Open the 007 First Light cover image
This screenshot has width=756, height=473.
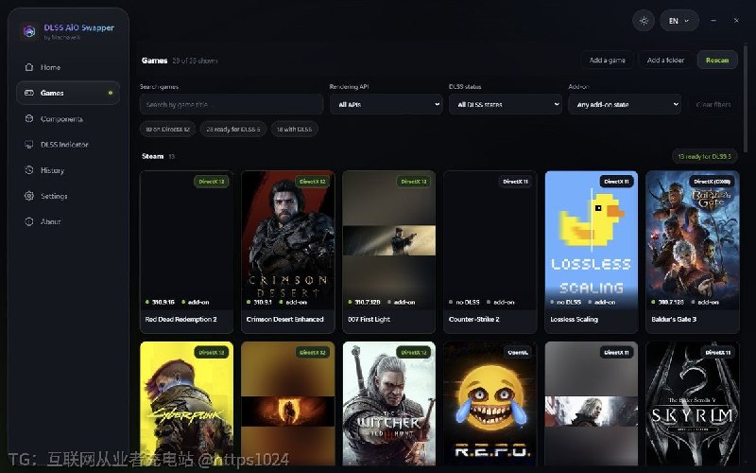(x=389, y=240)
